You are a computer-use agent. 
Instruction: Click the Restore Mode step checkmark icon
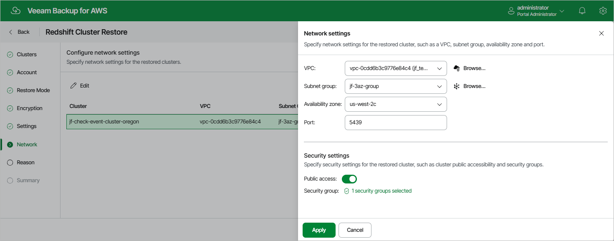pyautogui.click(x=10, y=90)
